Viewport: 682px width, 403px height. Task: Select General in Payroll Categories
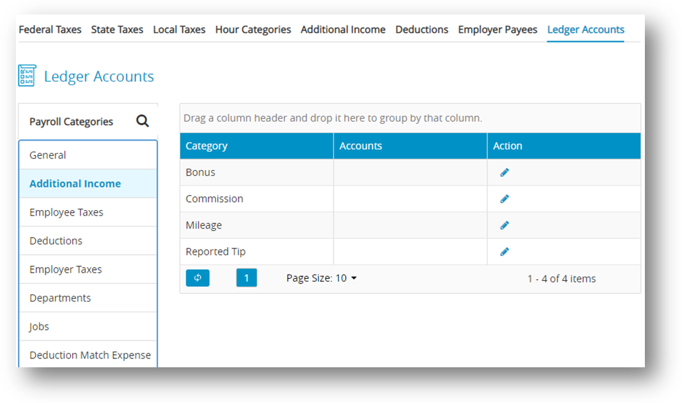point(47,155)
